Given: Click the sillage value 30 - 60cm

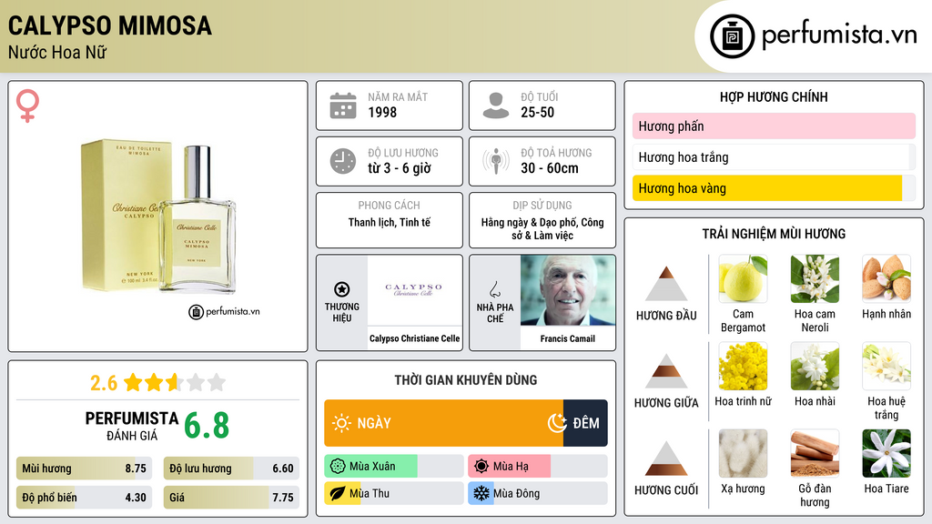Looking at the screenshot, I should pos(549,168).
